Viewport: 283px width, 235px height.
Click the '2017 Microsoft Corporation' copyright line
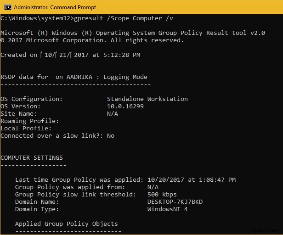tap(92, 40)
